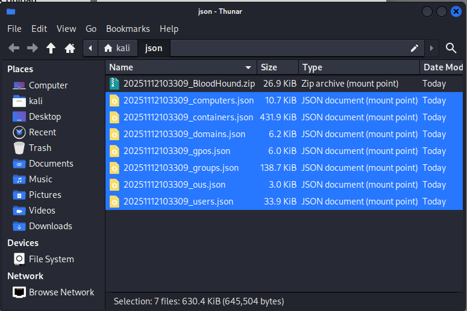Open Trash in the sidebar
This screenshot has height=311, width=467.
32,148
